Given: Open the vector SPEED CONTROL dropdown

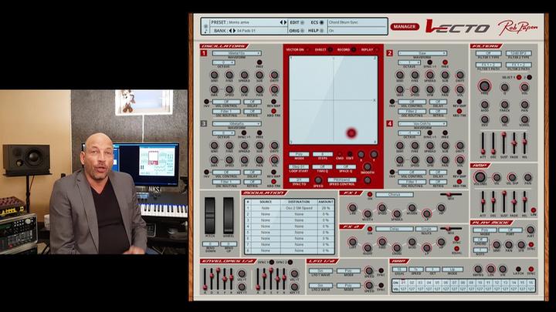Looking at the screenshot, I should click(x=341, y=179).
